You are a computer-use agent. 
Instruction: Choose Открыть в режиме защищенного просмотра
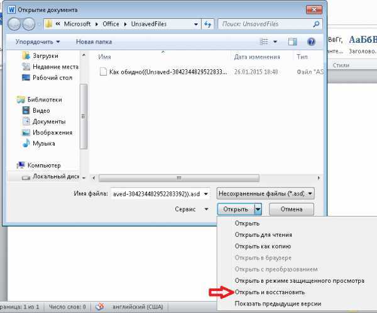299,281
